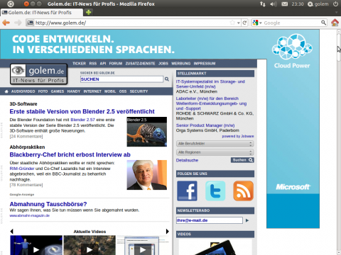Viewport: 341px width, 255px height.
Task: Open the WERBUNG menu item
Action: pos(181,64)
